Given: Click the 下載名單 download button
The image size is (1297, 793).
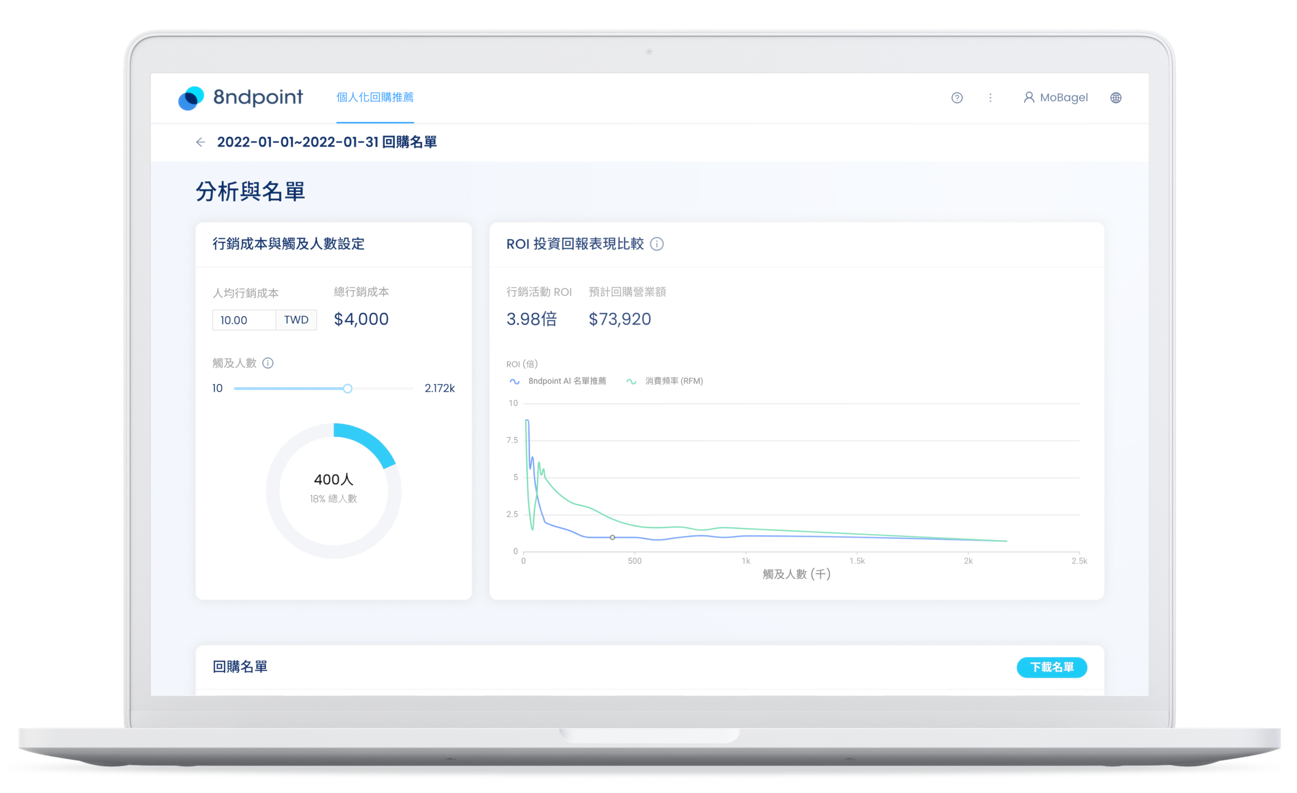Looking at the screenshot, I should pos(1051,667).
